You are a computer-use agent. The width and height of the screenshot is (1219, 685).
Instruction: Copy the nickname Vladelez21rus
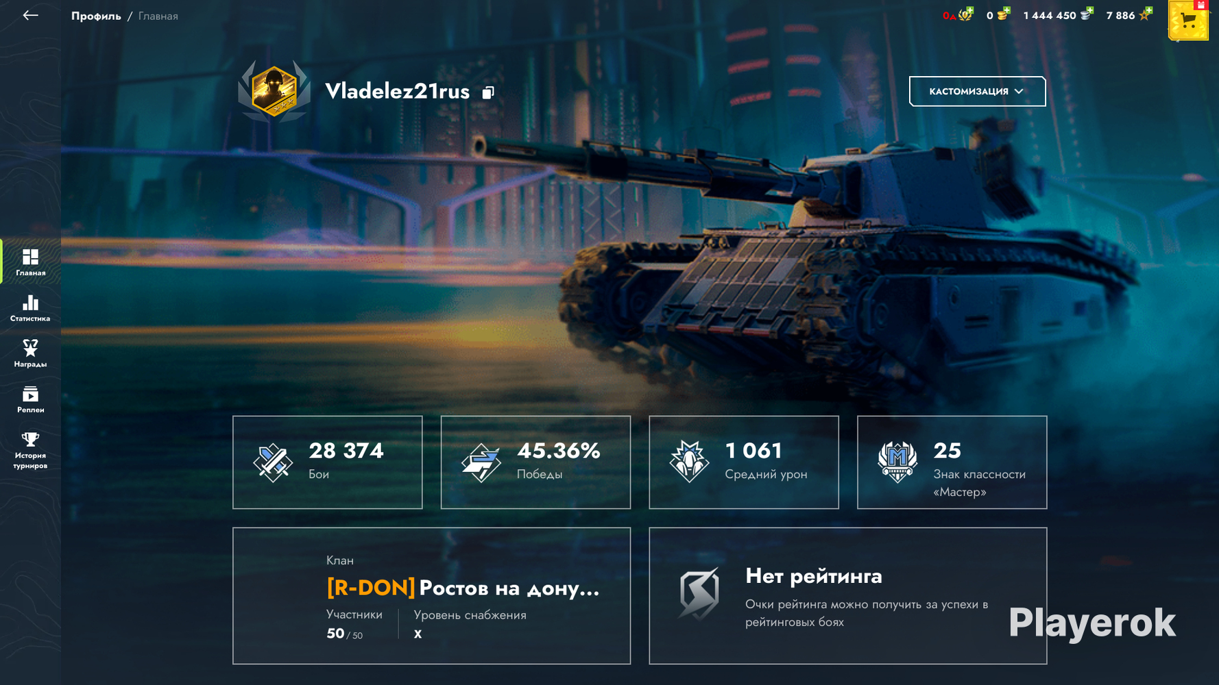point(488,92)
